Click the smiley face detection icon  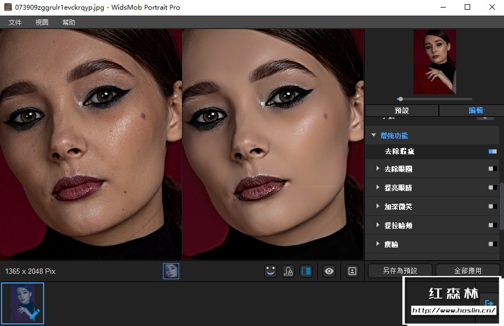[x=271, y=271]
